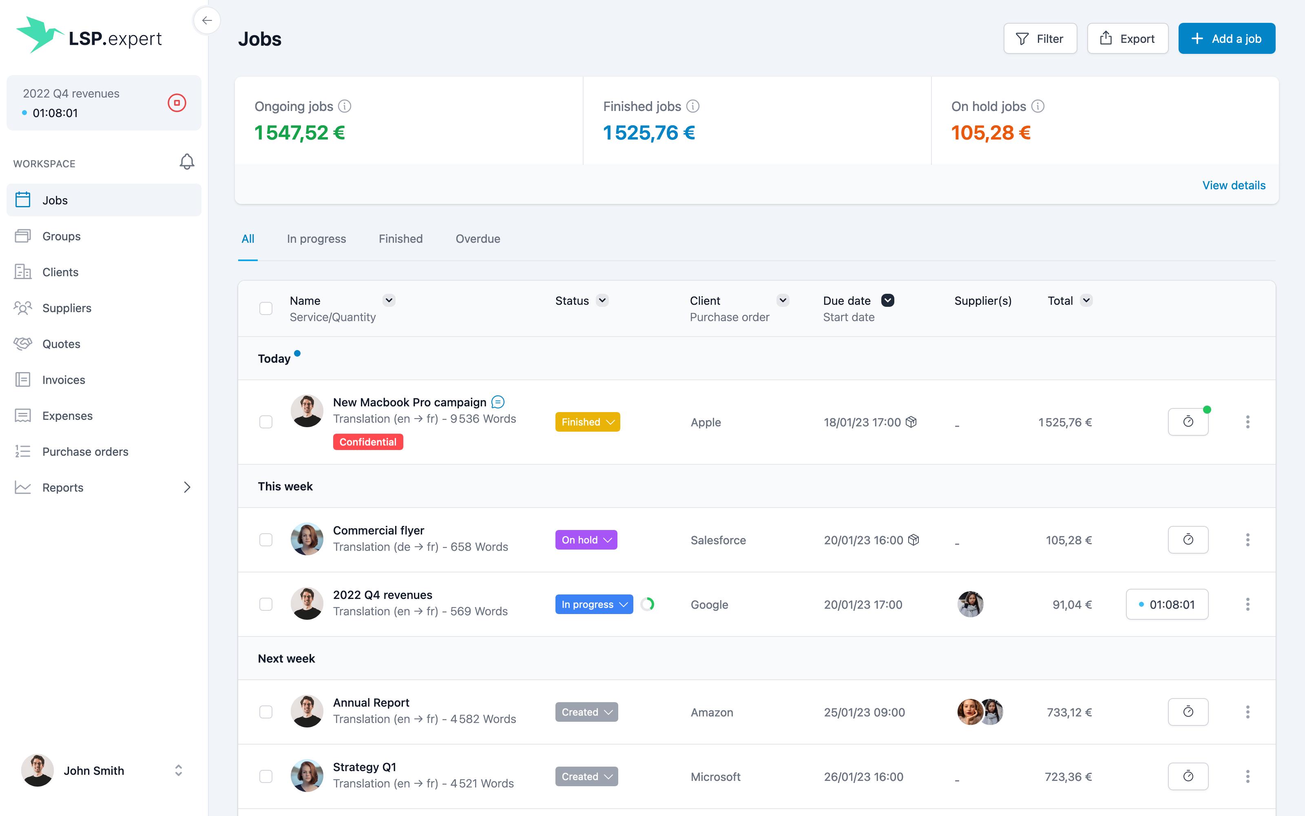Start timer for Commercial flyer job
This screenshot has width=1305, height=816.
coord(1188,540)
